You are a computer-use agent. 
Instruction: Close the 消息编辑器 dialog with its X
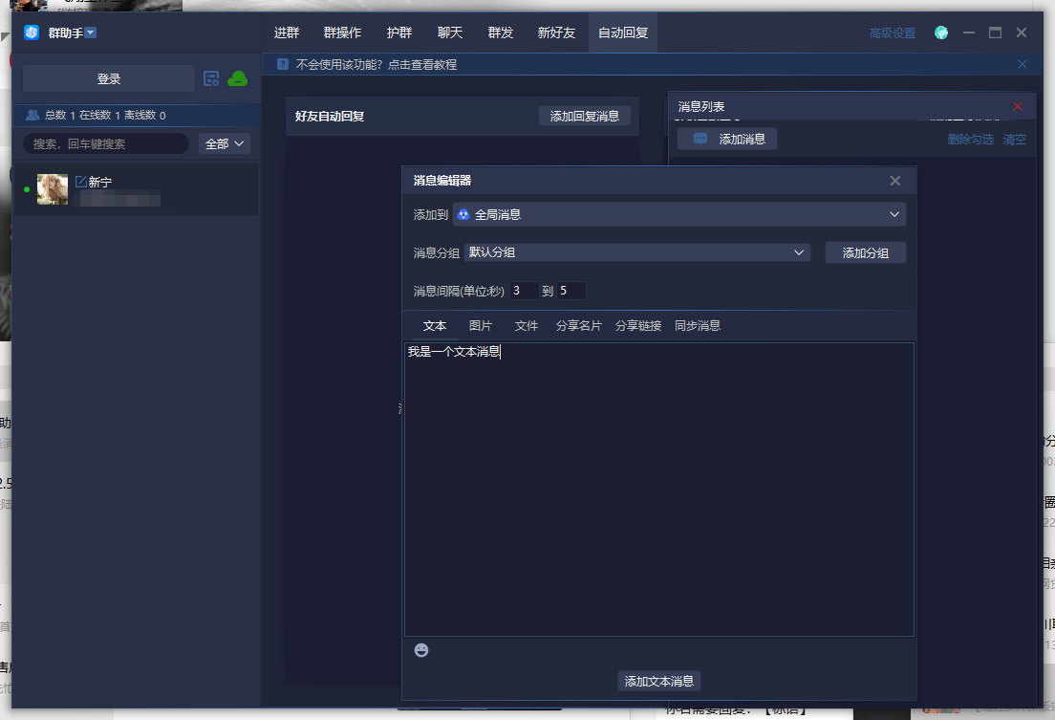point(894,181)
